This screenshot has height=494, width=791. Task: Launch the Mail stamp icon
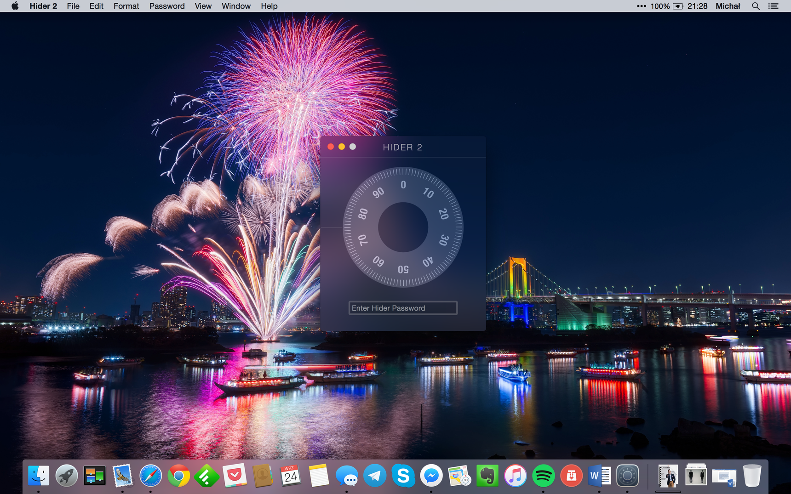click(123, 476)
